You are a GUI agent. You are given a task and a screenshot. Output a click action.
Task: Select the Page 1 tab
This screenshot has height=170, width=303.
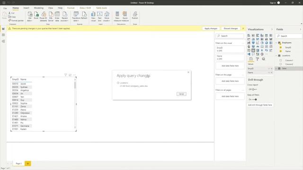[18, 163]
